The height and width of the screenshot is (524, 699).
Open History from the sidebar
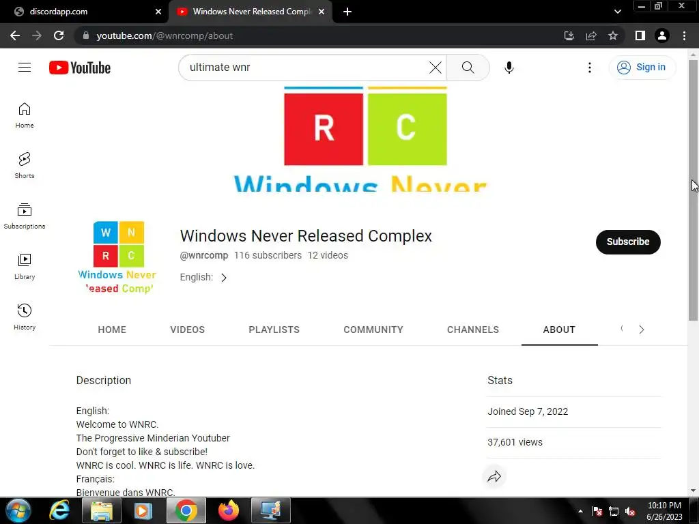point(25,317)
